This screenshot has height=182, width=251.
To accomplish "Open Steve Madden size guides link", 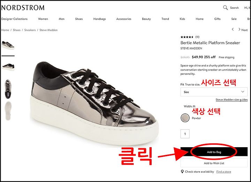I will [231, 100].
